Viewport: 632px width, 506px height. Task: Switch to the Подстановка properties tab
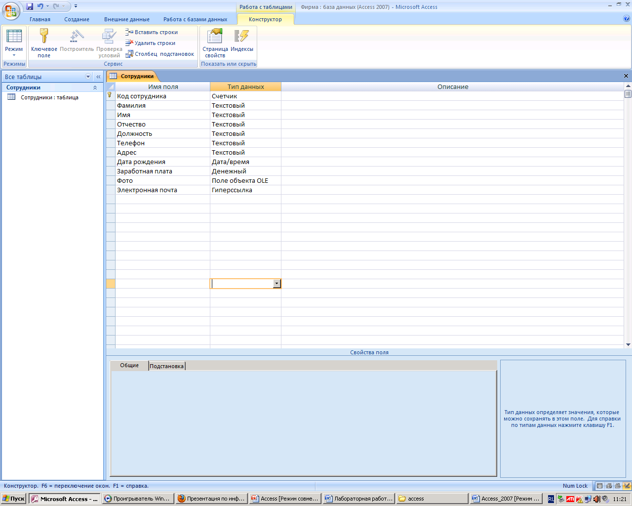(166, 366)
